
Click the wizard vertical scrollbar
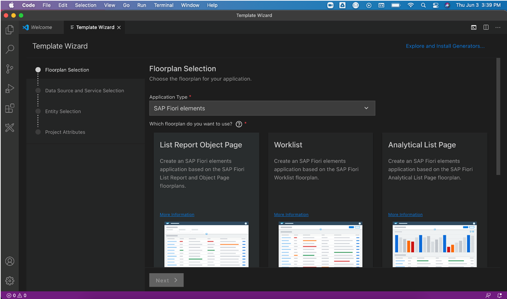click(x=498, y=117)
